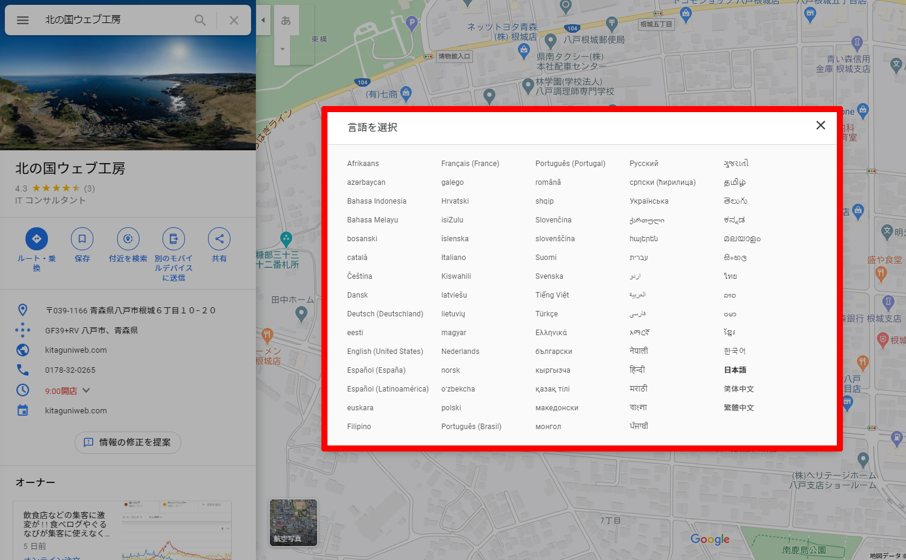
Task: Click the plus code dots icon
Action: [x=22, y=330]
